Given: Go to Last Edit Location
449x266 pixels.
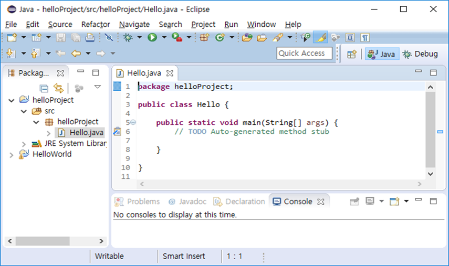Looking at the screenshot, I should (60, 54).
